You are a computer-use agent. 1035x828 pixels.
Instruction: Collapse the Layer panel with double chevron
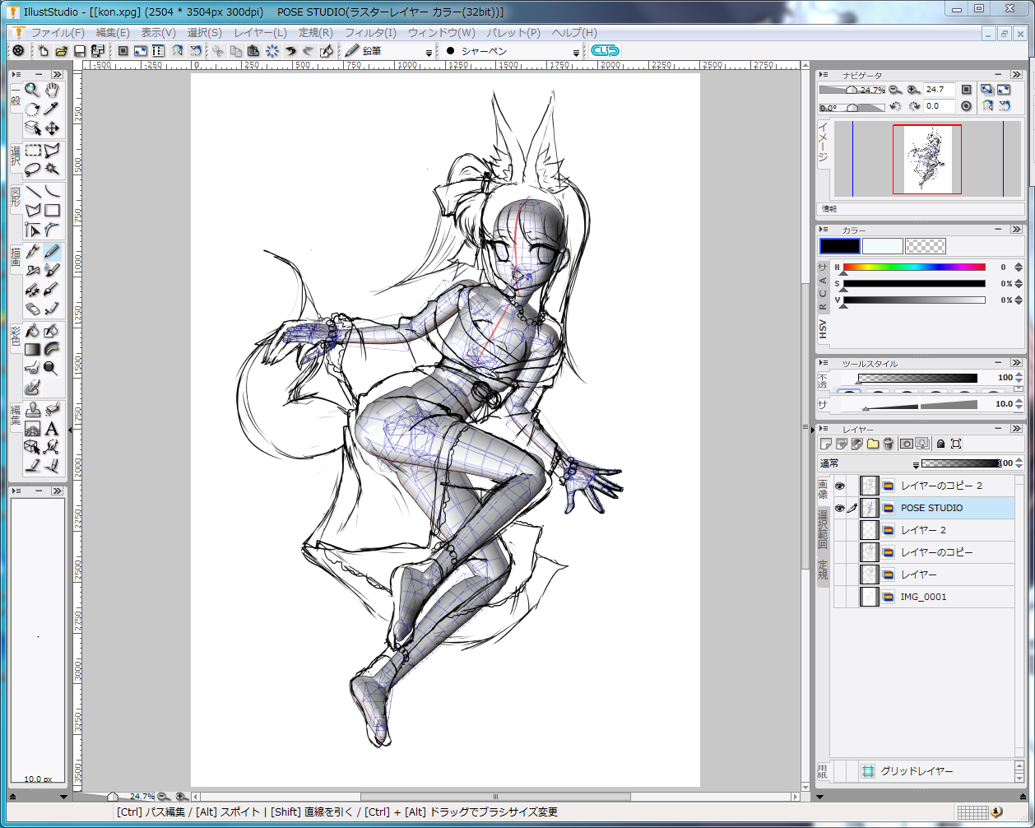pyautogui.click(x=1019, y=429)
